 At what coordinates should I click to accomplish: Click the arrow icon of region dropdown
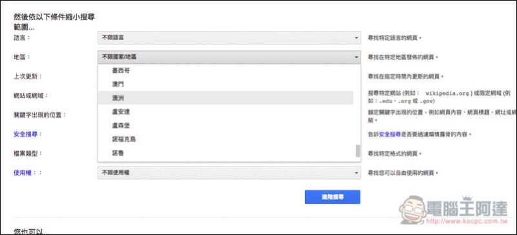click(x=356, y=57)
